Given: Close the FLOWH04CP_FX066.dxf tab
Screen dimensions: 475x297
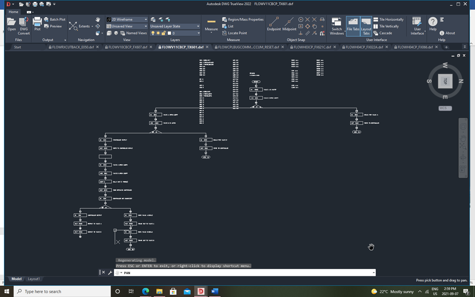Looking at the screenshot, I should pos(437,47).
